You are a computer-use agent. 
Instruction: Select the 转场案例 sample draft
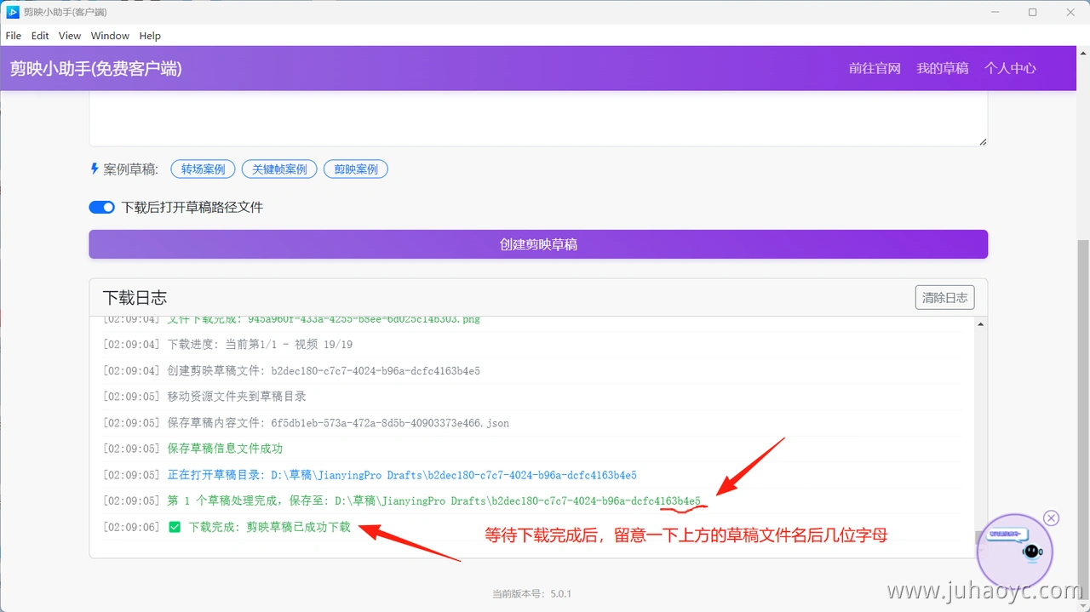(203, 169)
